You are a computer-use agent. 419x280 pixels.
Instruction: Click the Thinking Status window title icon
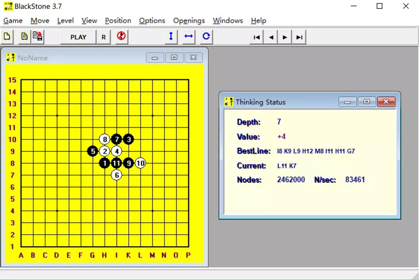click(229, 102)
